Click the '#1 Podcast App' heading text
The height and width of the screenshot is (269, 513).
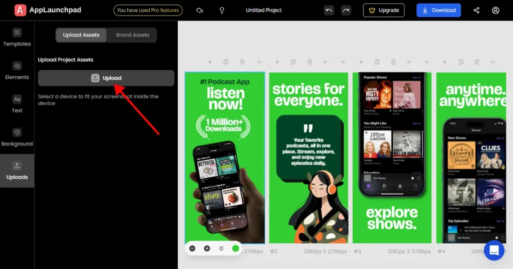[x=225, y=81]
